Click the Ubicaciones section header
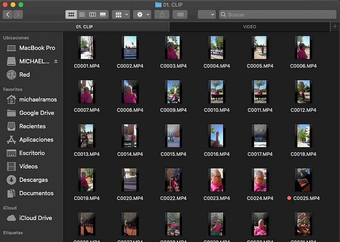 (16, 38)
